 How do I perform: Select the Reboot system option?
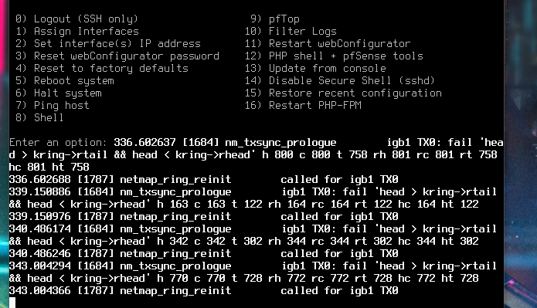coord(64,81)
